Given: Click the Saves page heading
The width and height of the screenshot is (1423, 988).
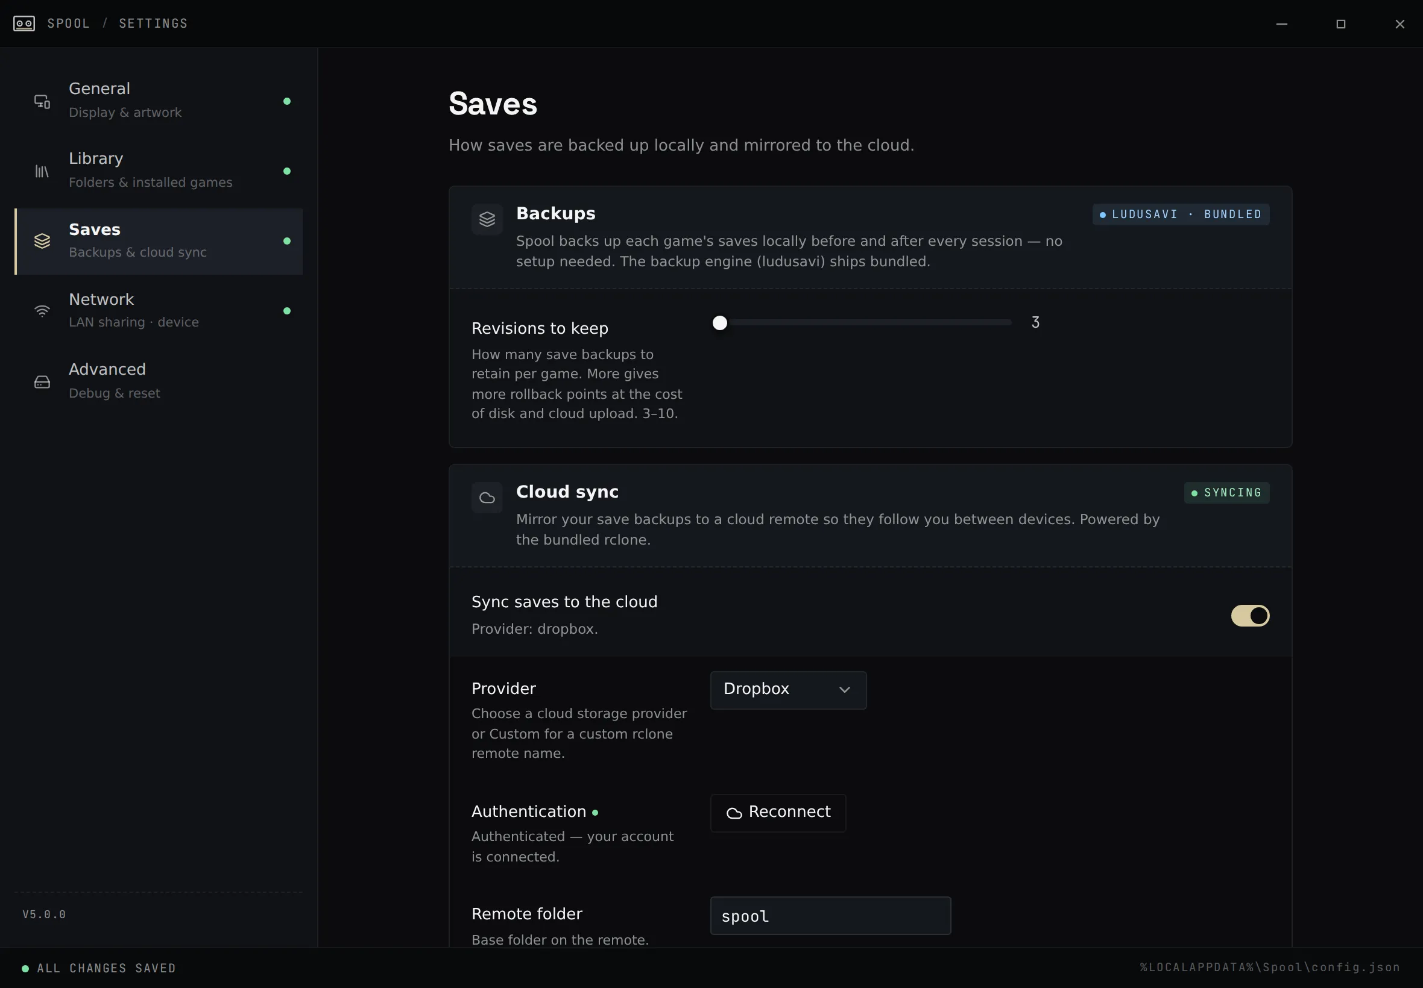Looking at the screenshot, I should pyautogui.click(x=493, y=104).
